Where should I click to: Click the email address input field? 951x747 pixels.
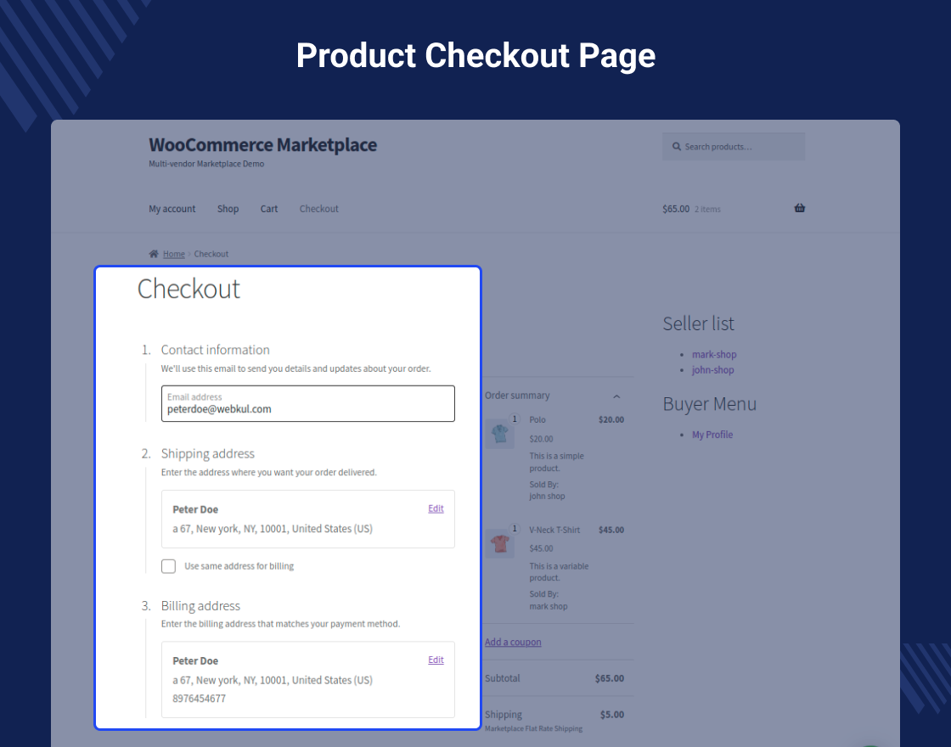[307, 408]
